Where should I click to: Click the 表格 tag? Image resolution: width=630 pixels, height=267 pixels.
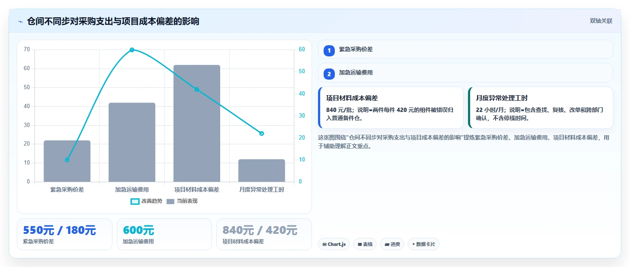(365, 244)
